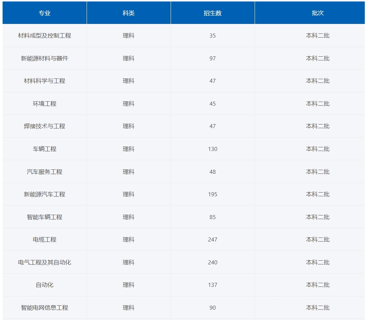Click on the 电缆工程 major
Screen dimensions: 367x320
45,240
